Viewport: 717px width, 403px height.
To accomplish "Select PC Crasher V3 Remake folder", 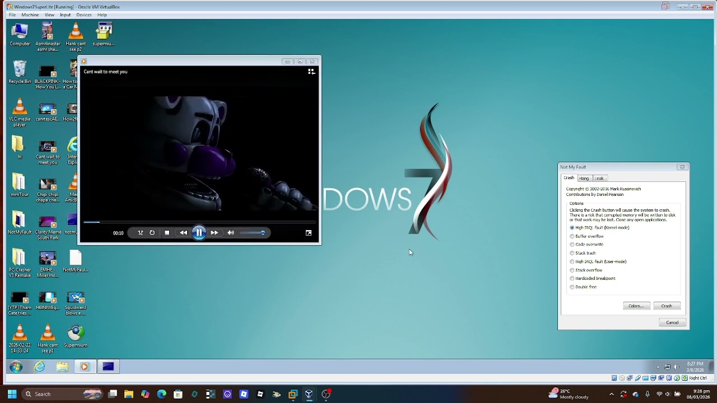I will coord(20,264).
